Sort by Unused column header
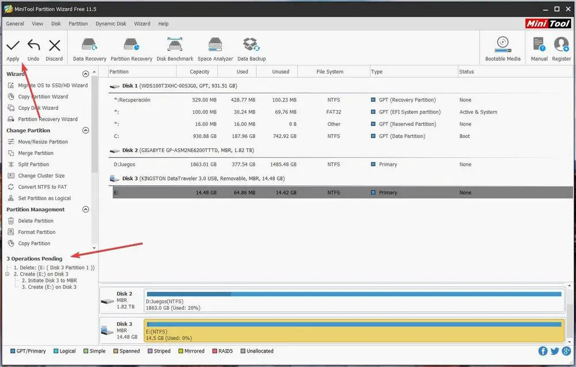This screenshot has width=576, height=367. coord(278,71)
